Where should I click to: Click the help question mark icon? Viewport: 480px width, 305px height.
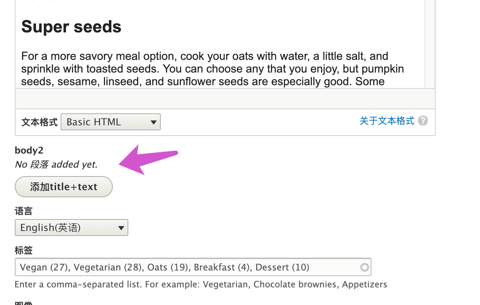[423, 121]
